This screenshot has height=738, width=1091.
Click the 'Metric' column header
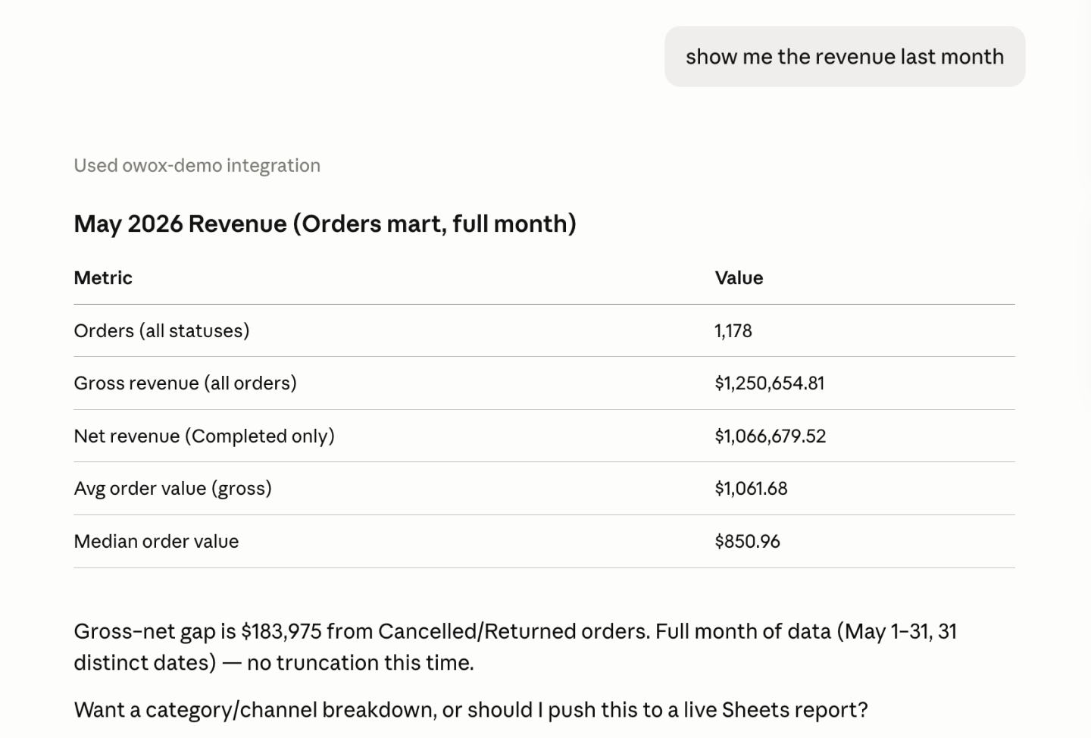(103, 278)
